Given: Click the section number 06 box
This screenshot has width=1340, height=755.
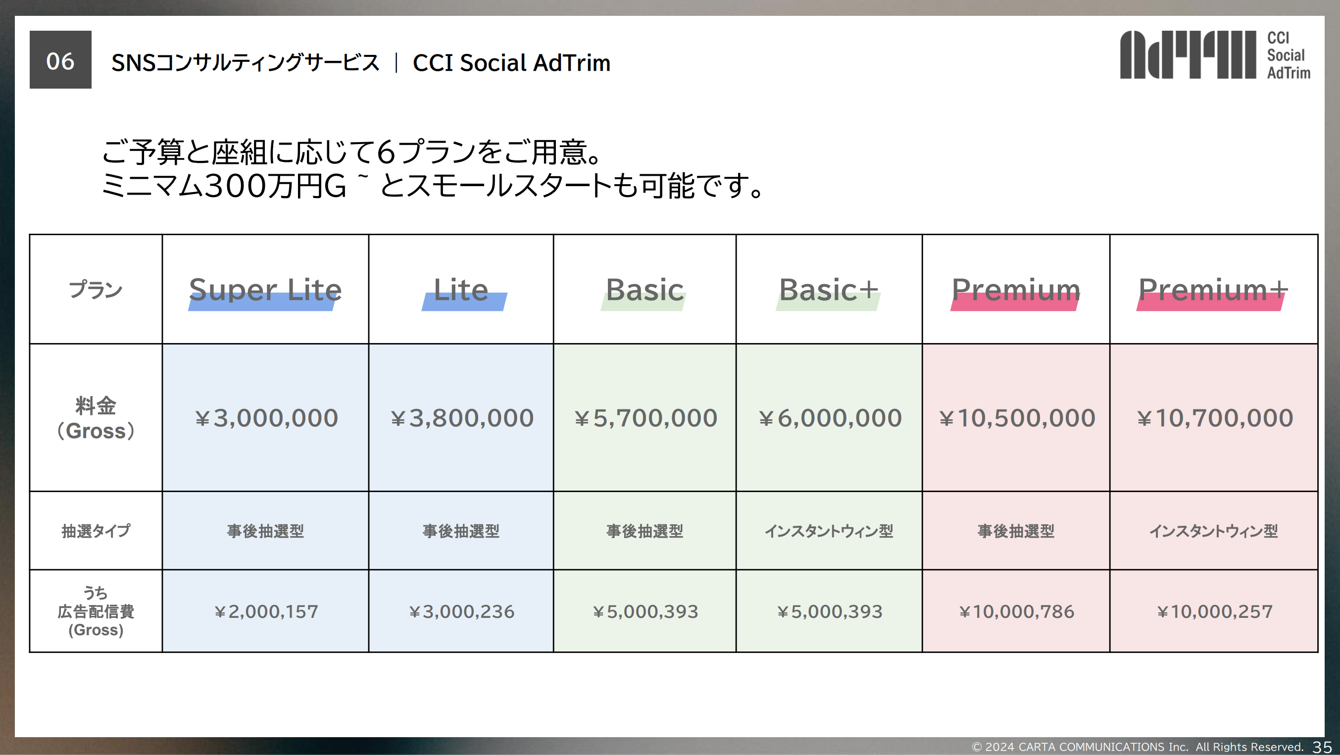Looking at the screenshot, I should tap(60, 60).
